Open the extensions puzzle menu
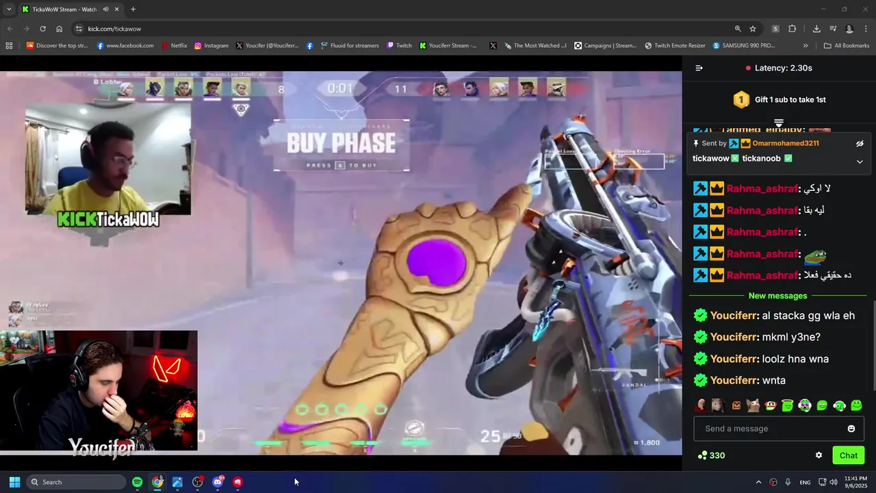The image size is (876, 493). click(x=793, y=29)
